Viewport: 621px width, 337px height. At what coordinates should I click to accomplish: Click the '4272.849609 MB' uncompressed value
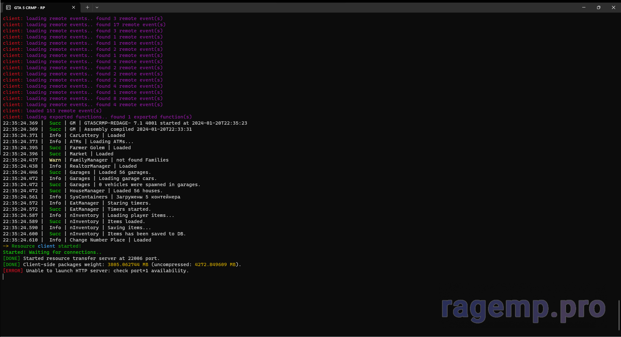215,264
